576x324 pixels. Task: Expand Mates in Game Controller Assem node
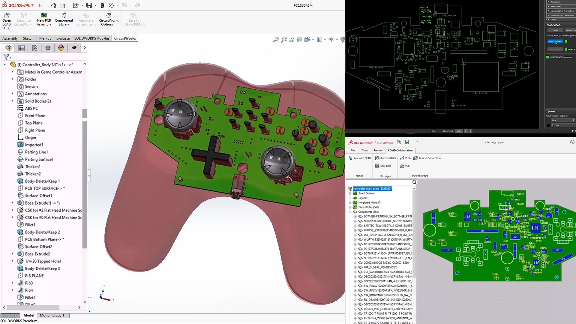click(x=12, y=72)
